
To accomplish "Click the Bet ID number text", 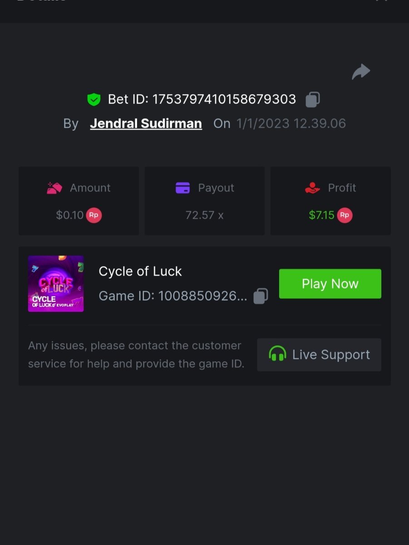I will (x=224, y=99).
